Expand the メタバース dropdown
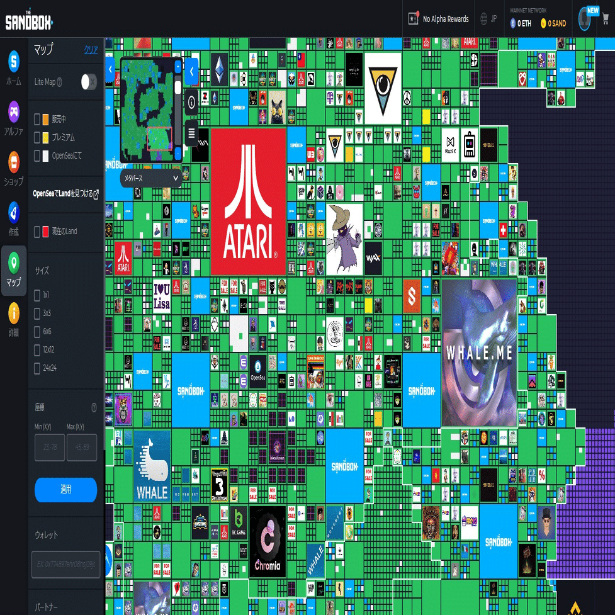The height and width of the screenshot is (615, 615). 151,178
